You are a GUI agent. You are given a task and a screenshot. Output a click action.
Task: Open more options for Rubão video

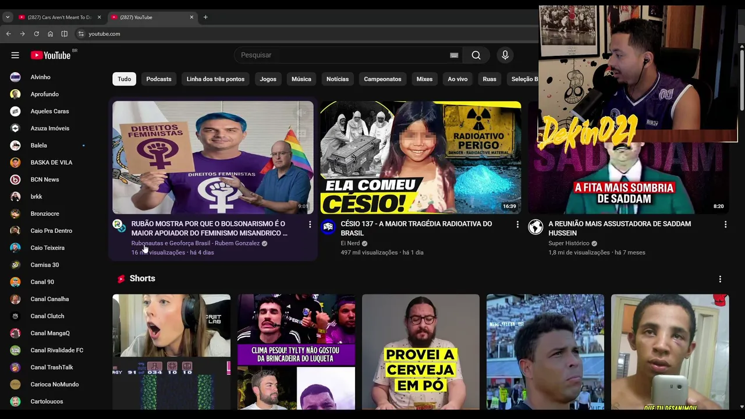(x=310, y=225)
